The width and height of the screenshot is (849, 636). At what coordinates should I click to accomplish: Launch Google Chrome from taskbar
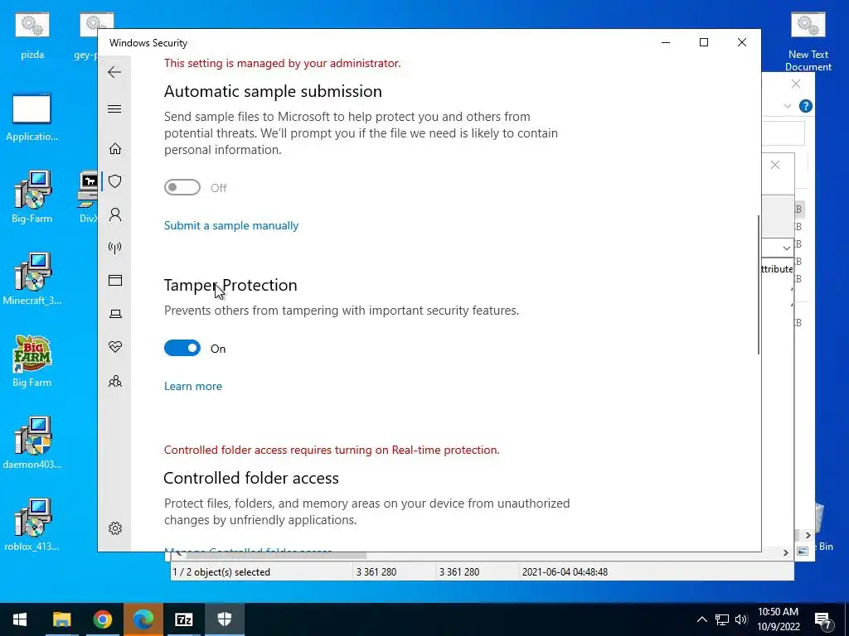pos(102,619)
